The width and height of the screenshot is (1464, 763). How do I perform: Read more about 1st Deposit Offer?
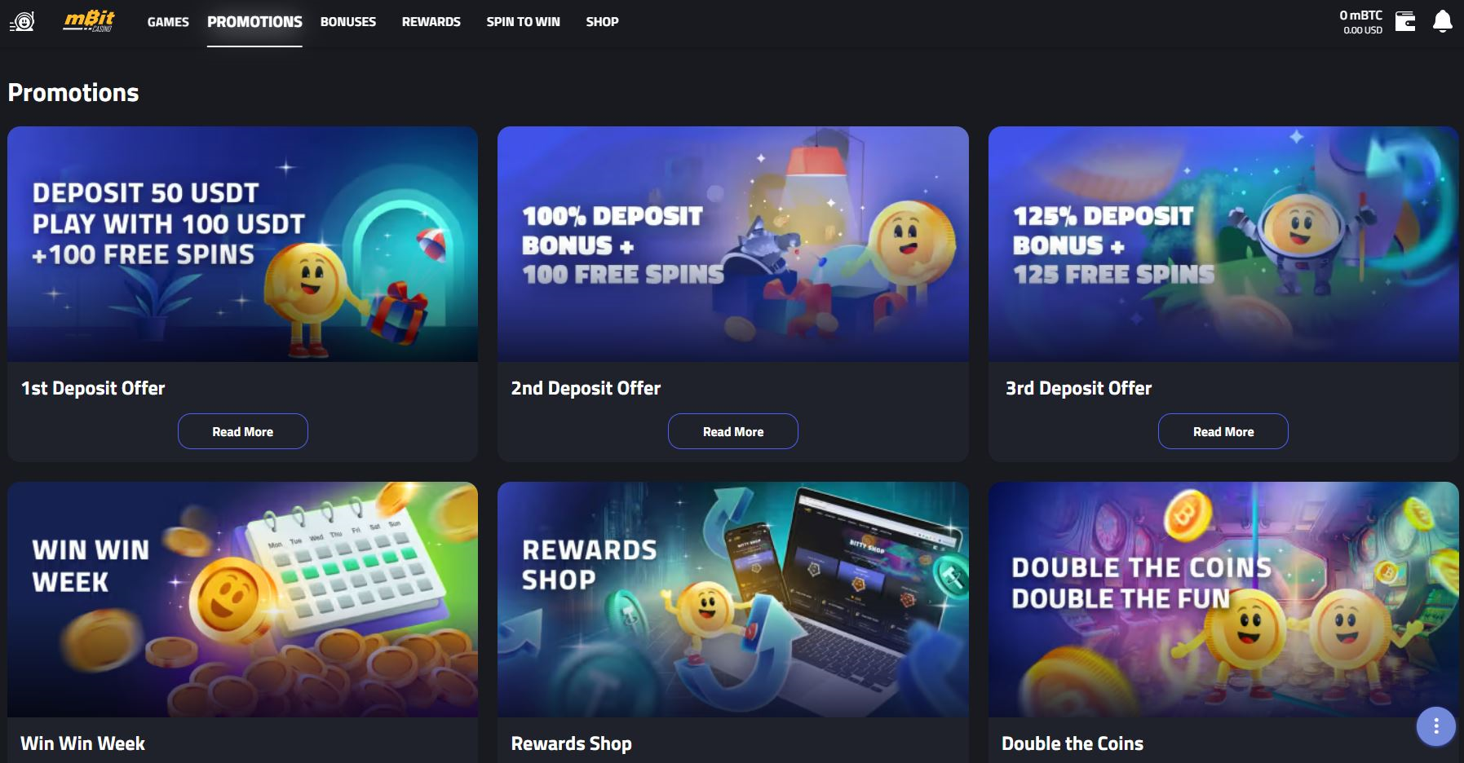pyautogui.click(x=243, y=431)
